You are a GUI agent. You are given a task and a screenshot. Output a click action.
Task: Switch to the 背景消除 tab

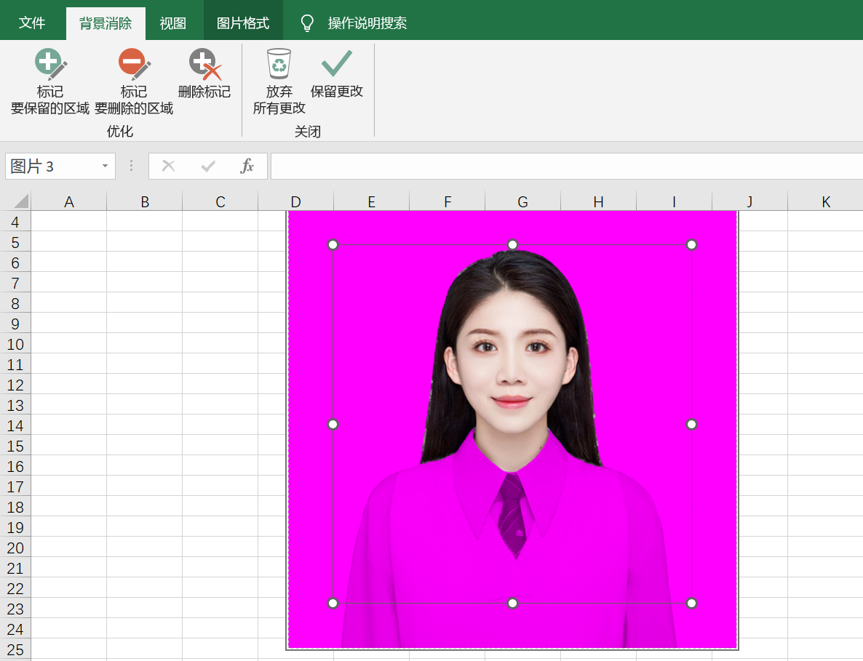[106, 23]
